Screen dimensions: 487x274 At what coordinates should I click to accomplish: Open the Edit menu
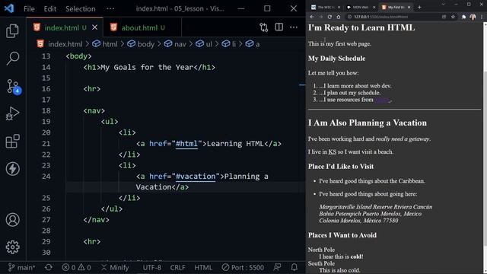pyautogui.click(x=49, y=8)
